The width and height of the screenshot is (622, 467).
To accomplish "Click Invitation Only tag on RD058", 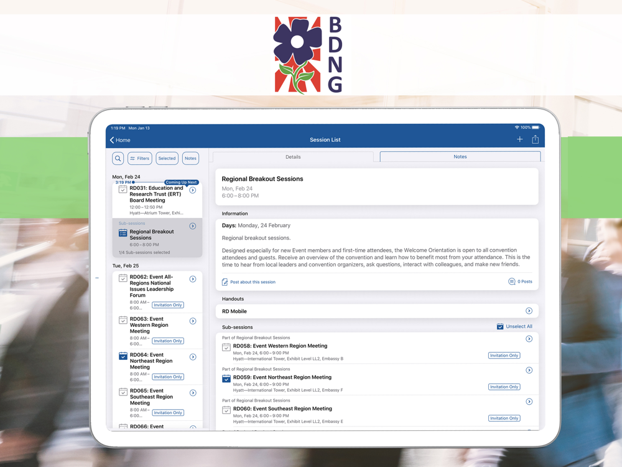I will (504, 356).
